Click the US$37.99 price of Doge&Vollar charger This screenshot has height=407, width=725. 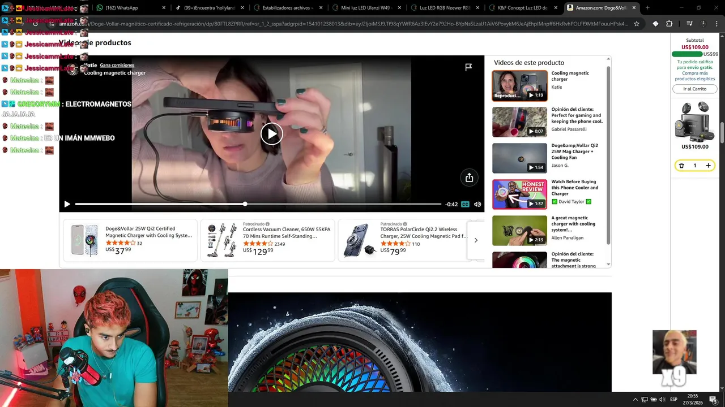[118, 250]
